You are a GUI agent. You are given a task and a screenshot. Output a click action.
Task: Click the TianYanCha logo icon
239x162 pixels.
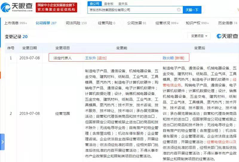[5, 7]
